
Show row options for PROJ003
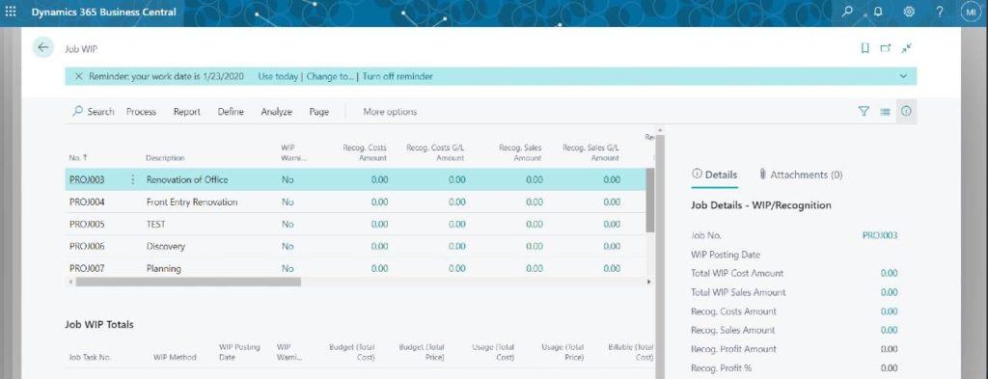(132, 180)
